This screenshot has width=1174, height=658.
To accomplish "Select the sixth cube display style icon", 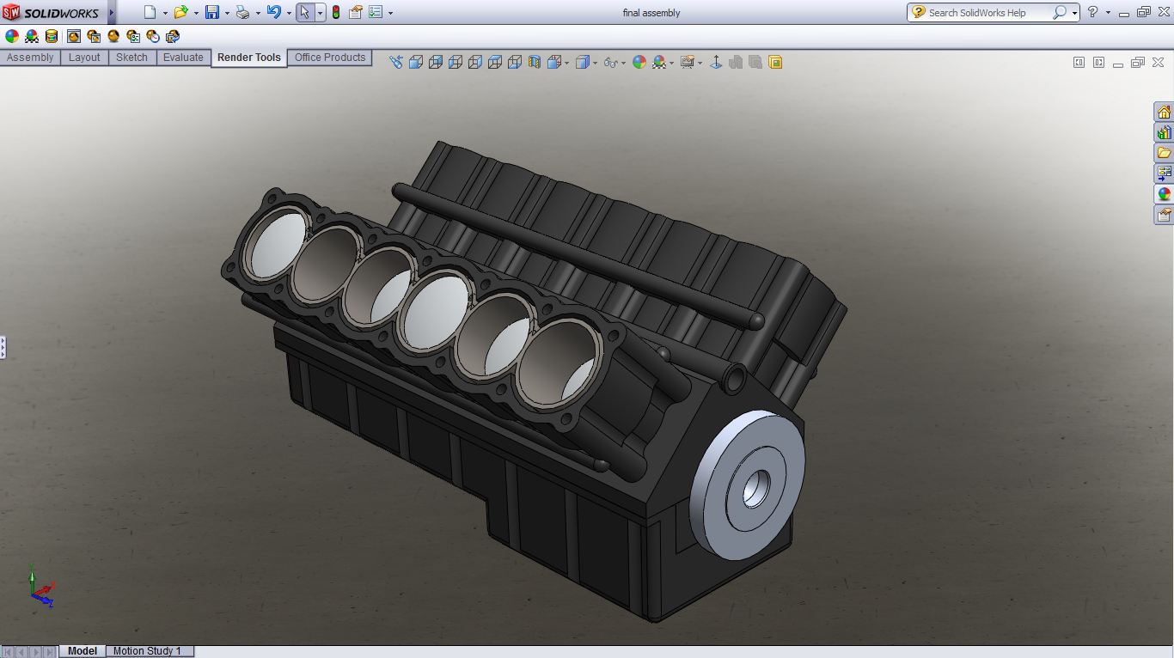I will (515, 62).
